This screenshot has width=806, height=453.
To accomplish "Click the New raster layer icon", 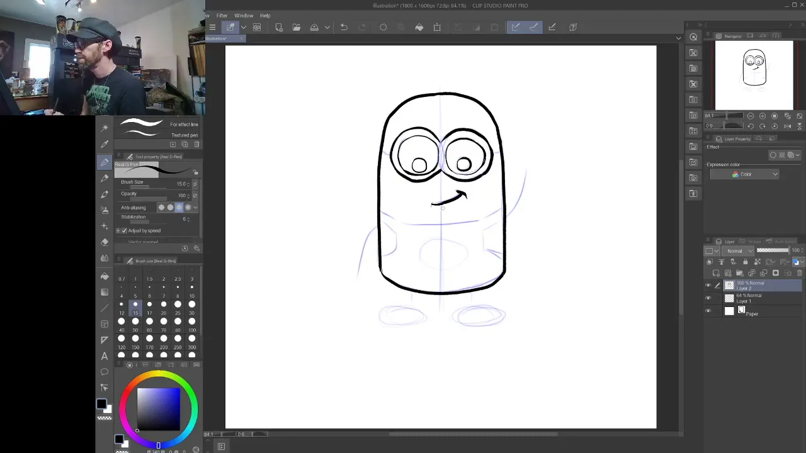I will click(x=716, y=273).
